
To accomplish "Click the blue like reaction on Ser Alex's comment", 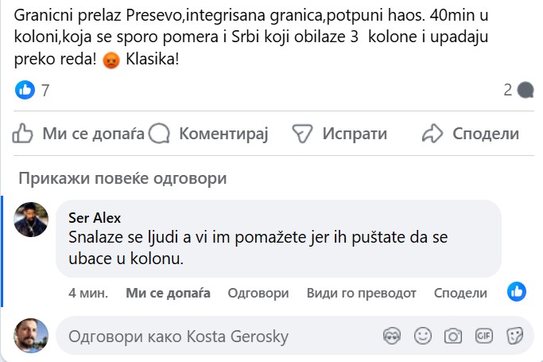I will pyautogui.click(x=517, y=292).
